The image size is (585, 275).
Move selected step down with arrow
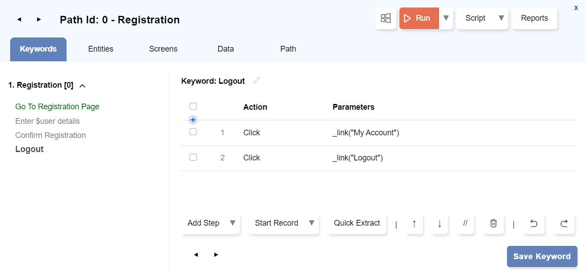click(440, 223)
